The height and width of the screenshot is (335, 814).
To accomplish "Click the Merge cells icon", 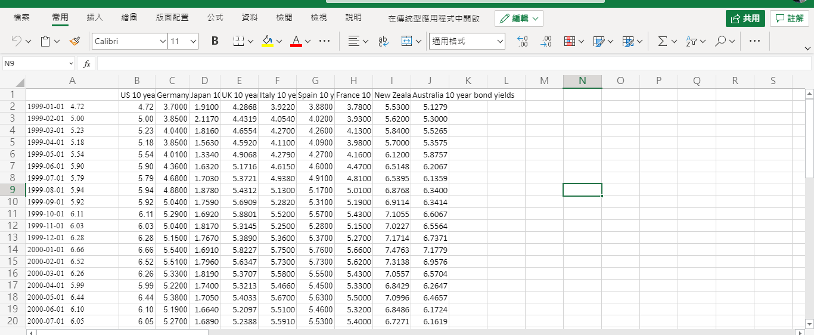I will coord(407,41).
